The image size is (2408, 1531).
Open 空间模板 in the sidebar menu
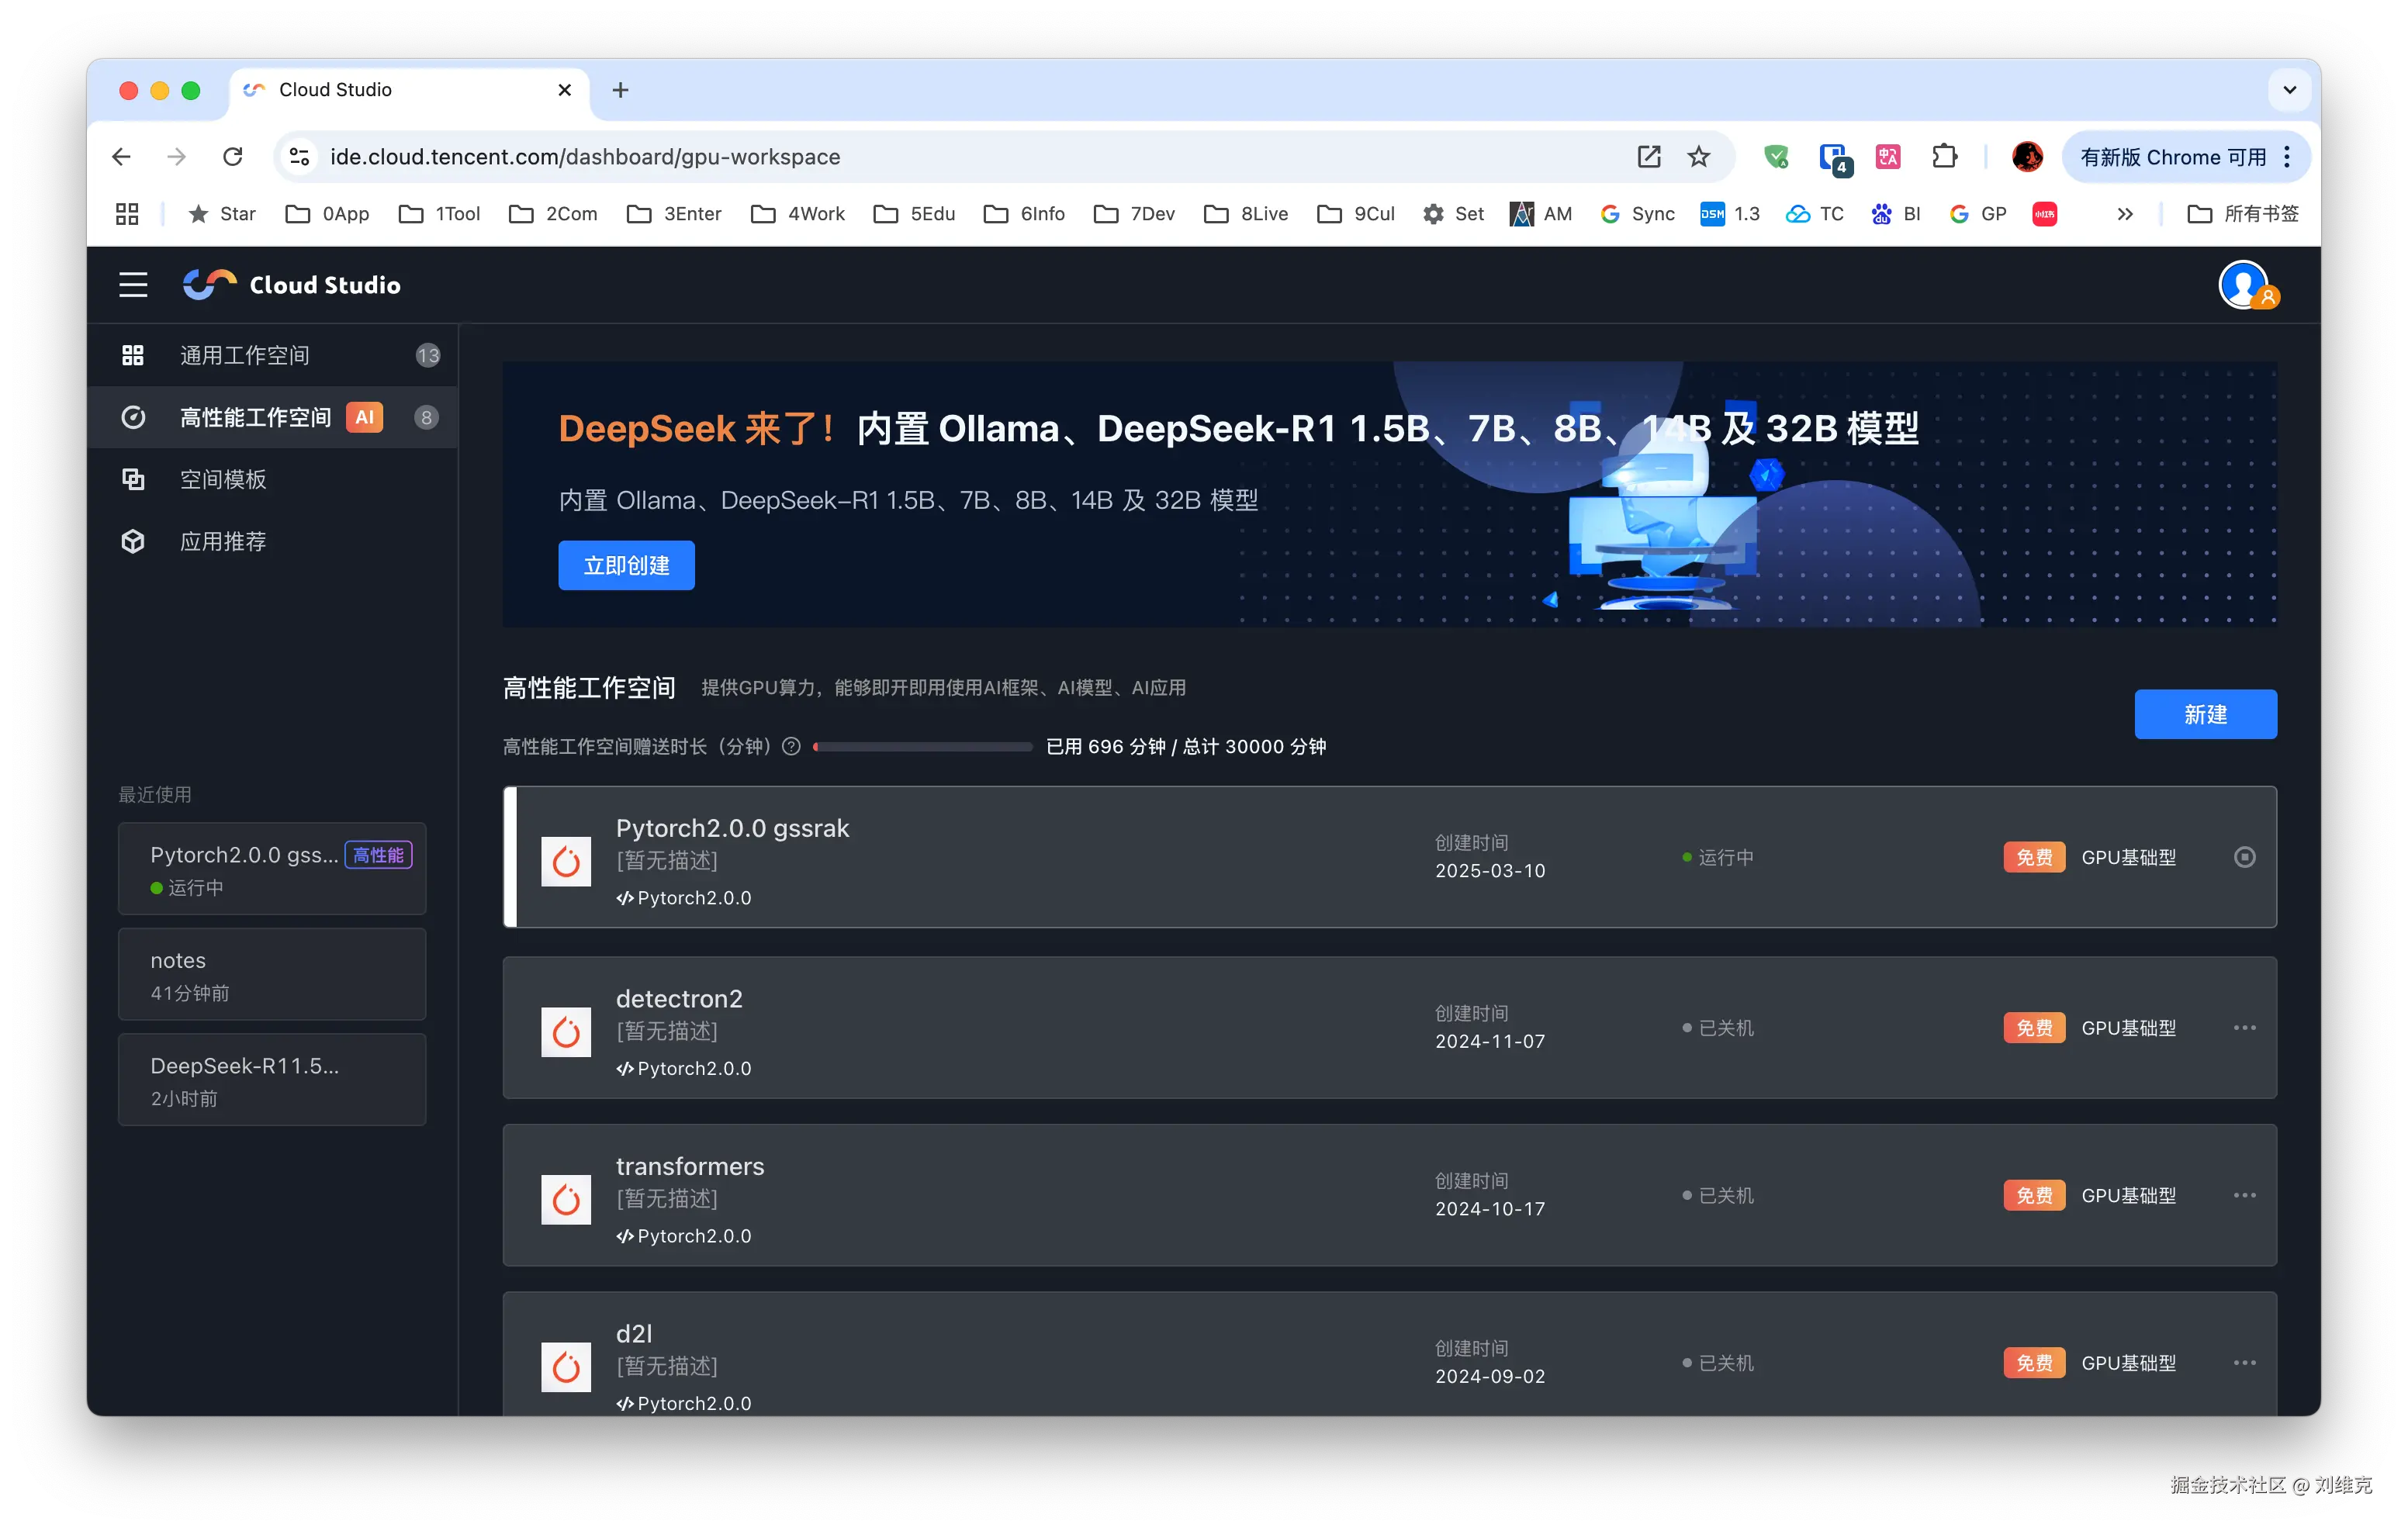pos(223,480)
